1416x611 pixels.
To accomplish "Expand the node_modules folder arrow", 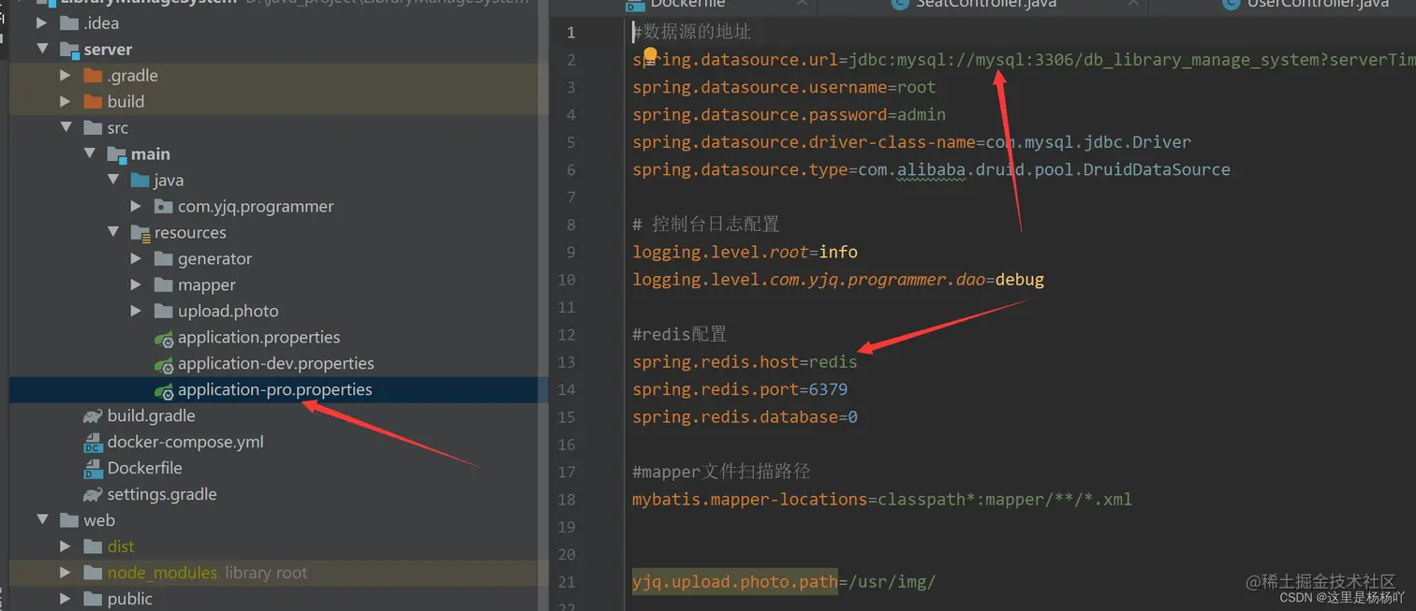I will click(x=66, y=573).
